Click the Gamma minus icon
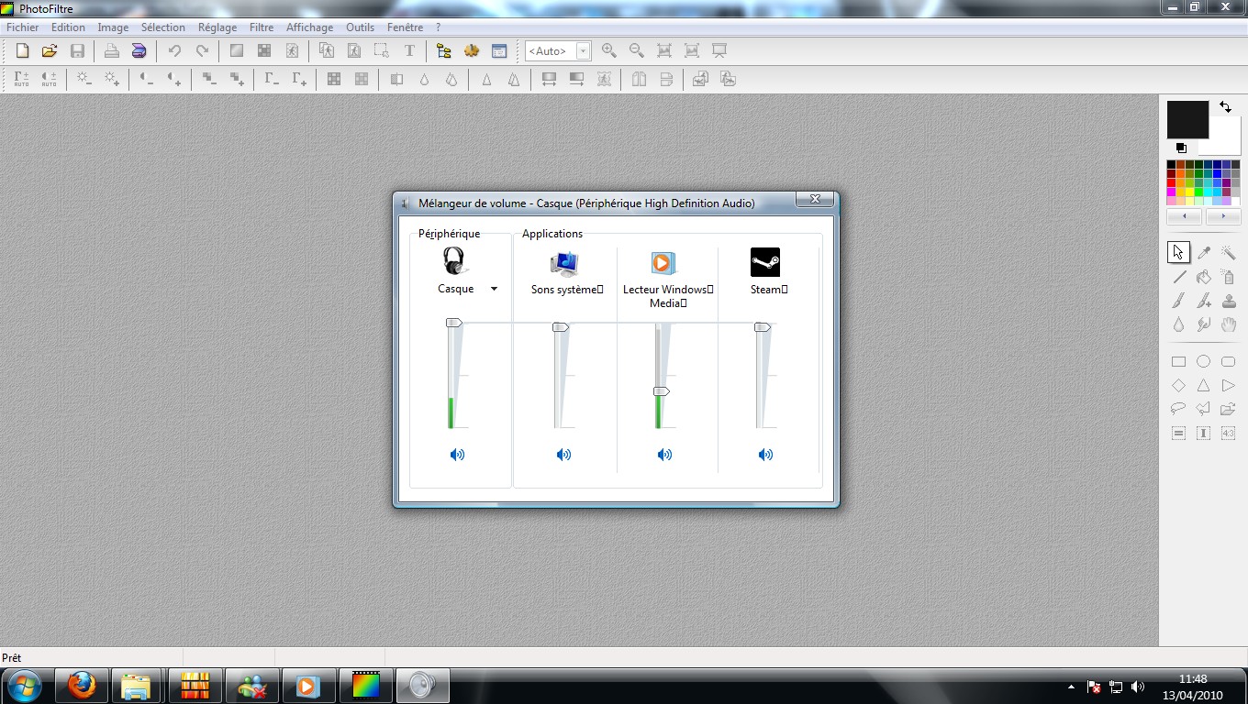Screen dimensions: 1248x704 [272, 80]
